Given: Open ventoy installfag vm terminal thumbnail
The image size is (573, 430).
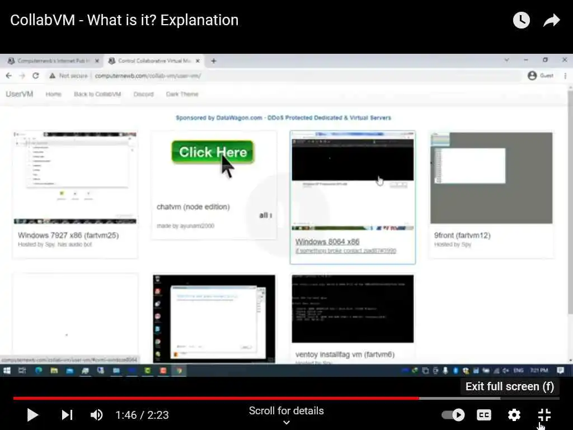Looking at the screenshot, I should 353,309.
